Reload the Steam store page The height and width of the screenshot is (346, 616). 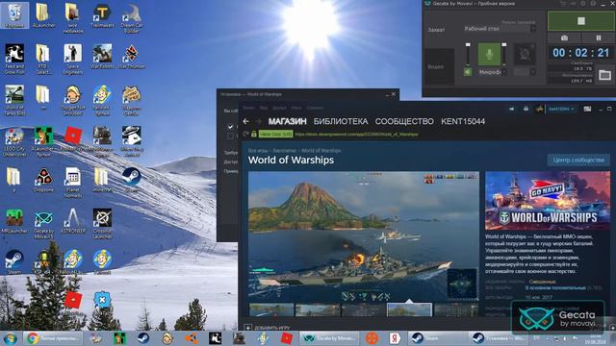[x=246, y=135]
